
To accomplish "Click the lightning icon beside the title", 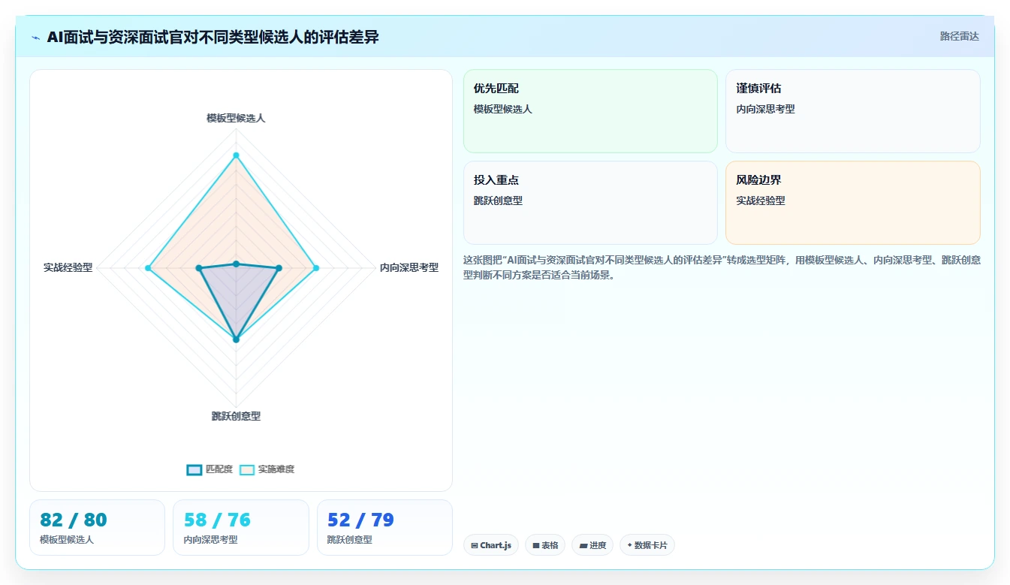I will tap(36, 38).
